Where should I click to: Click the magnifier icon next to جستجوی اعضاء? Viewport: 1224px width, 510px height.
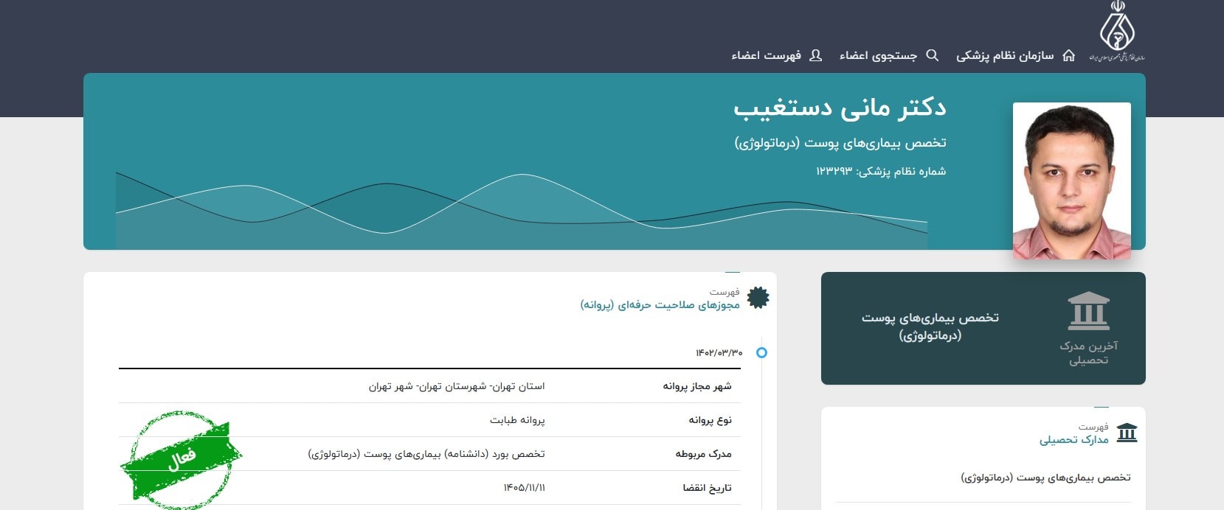click(932, 55)
